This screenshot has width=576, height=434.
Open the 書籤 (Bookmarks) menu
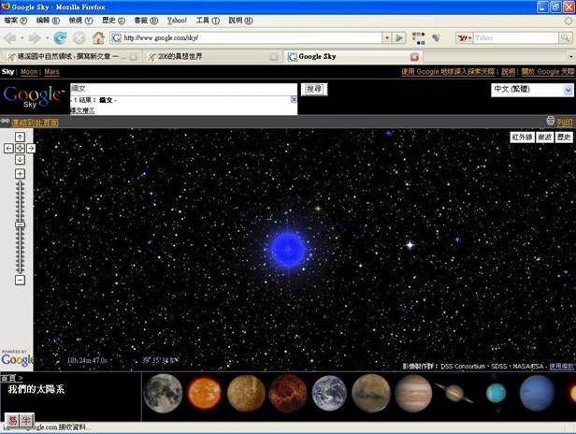pyautogui.click(x=146, y=21)
